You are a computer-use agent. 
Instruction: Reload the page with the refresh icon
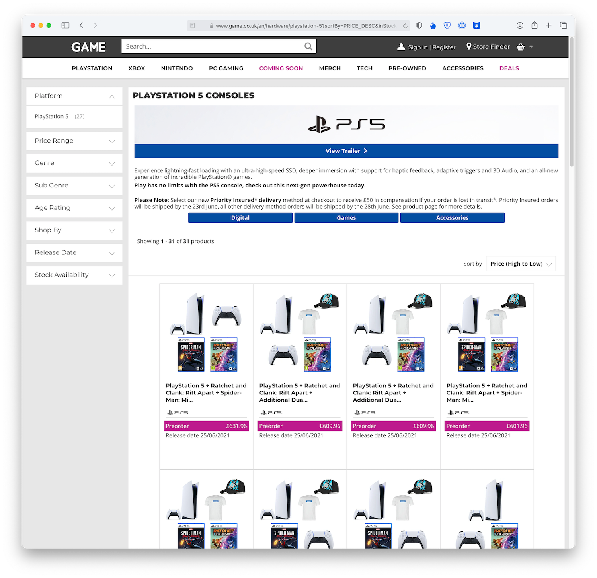(x=405, y=26)
